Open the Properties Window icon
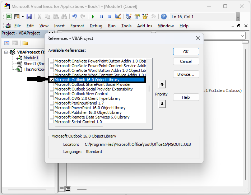251x195 pixels. coord(137,17)
